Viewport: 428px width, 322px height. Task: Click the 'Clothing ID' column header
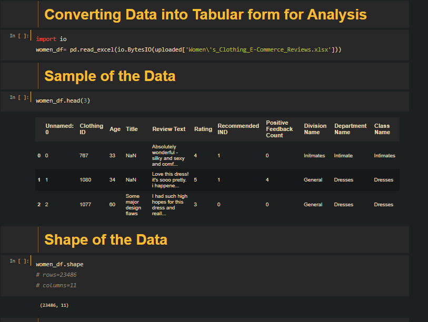tap(92, 129)
